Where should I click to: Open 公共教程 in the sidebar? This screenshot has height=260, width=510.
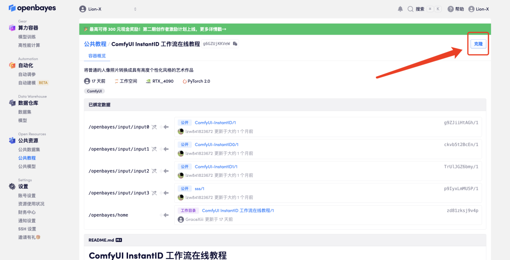pyautogui.click(x=27, y=158)
